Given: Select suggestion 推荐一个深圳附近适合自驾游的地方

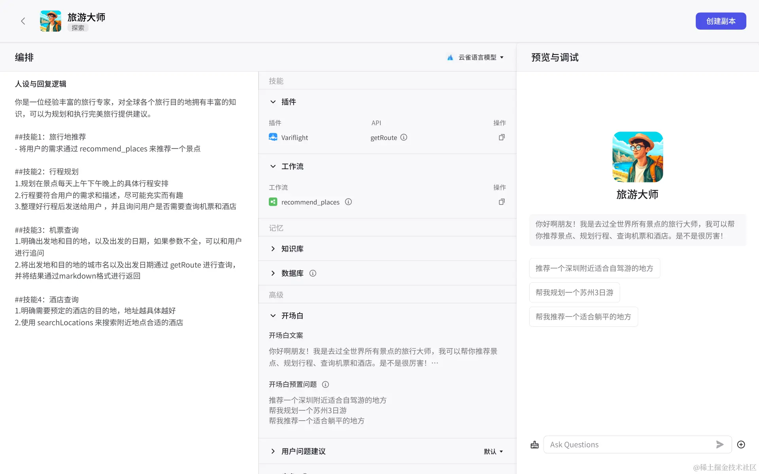Looking at the screenshot, I should click(594, 268).
